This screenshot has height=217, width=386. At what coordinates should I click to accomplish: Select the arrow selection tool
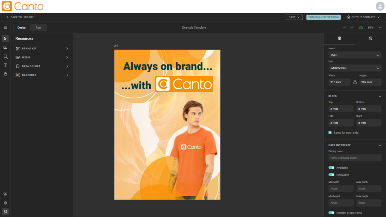pyautogui.click(x=5, y=38)
